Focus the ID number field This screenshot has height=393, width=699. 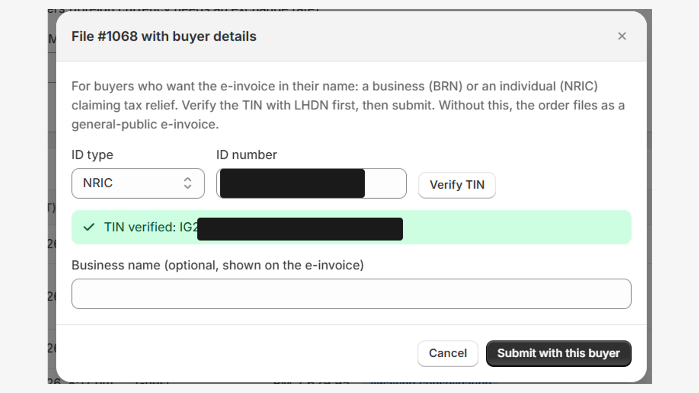[x=311, y=183]
